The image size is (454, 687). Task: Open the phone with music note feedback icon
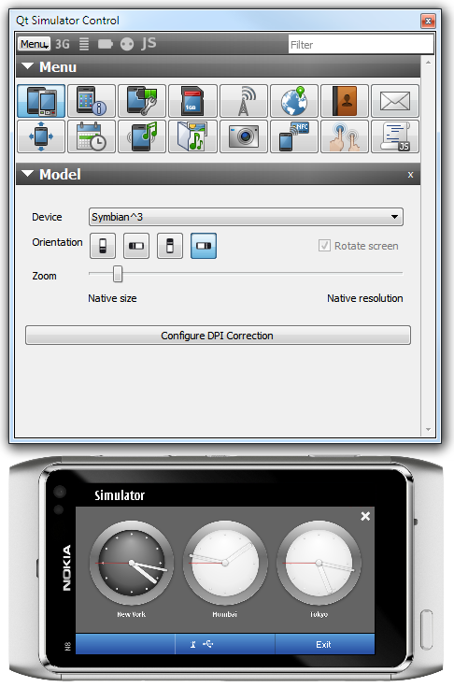click(x=142, y=136)
